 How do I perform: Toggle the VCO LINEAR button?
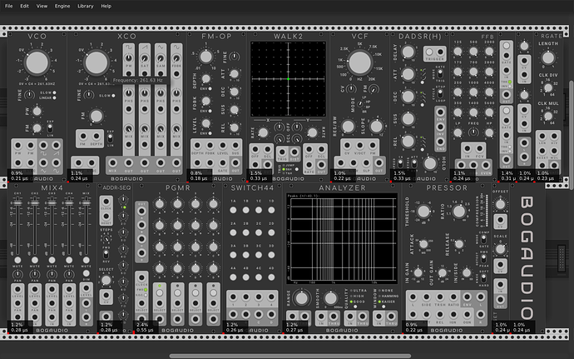[54, 97]
